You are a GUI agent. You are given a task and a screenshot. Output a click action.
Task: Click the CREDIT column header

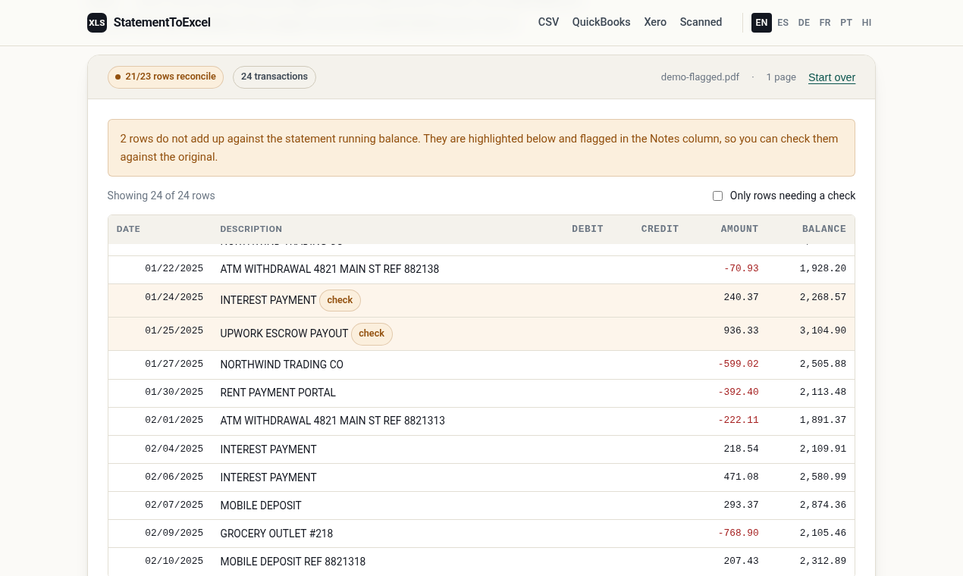click(660, 229)
